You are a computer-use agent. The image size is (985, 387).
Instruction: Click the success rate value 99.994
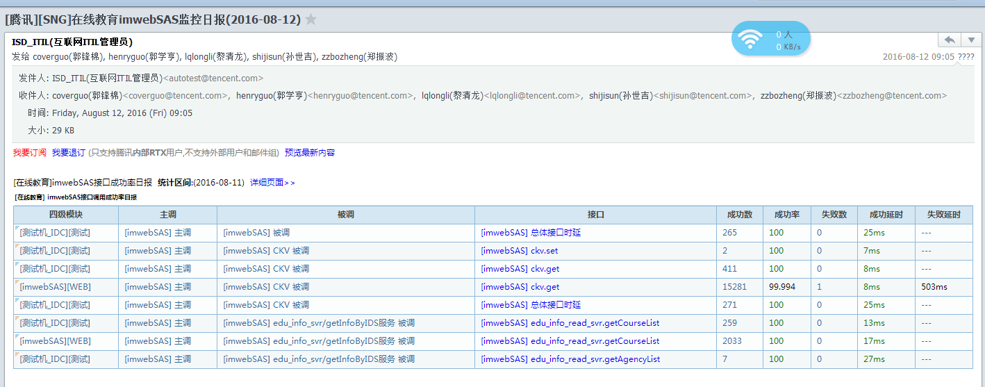pyautogui.click(x=782, y=287)
